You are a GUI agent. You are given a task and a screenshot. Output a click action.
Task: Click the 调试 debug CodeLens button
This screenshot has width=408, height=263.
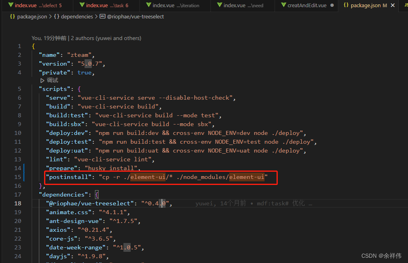(x=52, y=80)
